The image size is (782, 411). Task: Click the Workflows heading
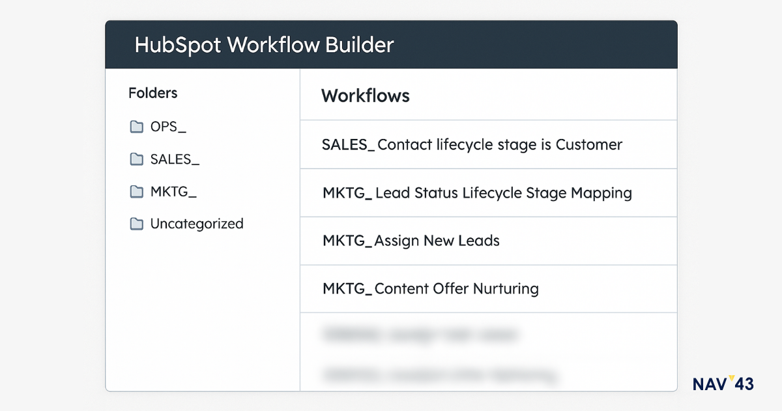point(365,96)
